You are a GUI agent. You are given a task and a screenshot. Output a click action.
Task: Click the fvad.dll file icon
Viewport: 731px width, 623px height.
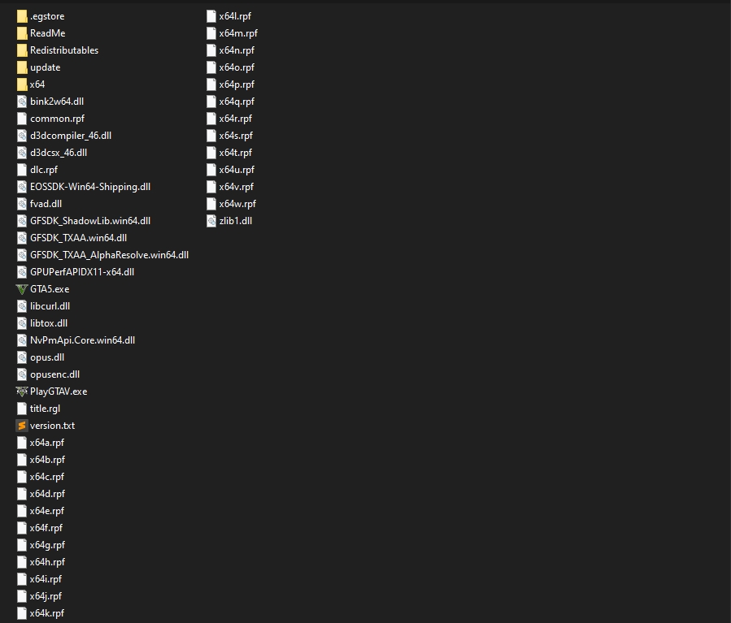click(22, 204)
